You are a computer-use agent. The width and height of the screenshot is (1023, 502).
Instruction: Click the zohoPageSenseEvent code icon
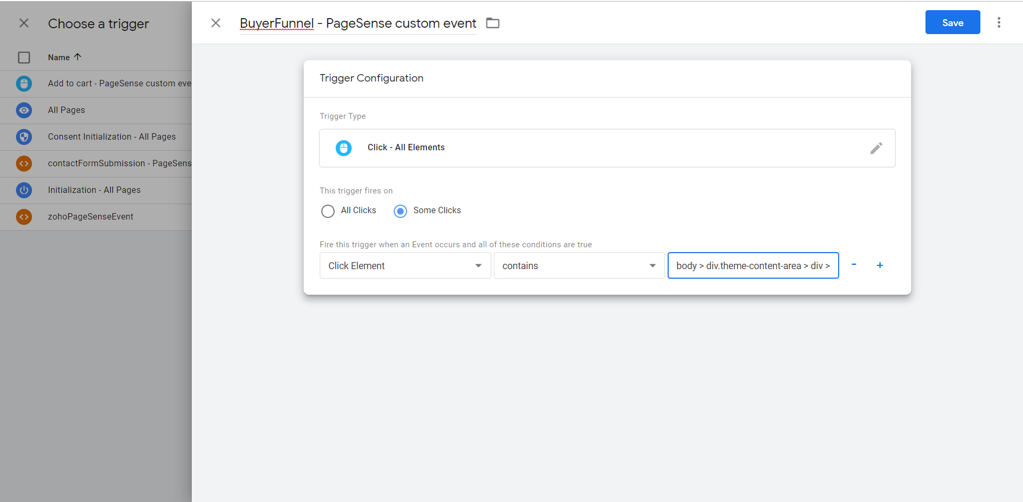pos(24,217)
